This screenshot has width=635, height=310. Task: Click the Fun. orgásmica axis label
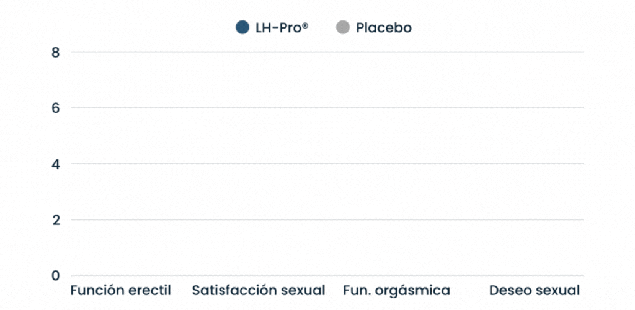point(396,290)
